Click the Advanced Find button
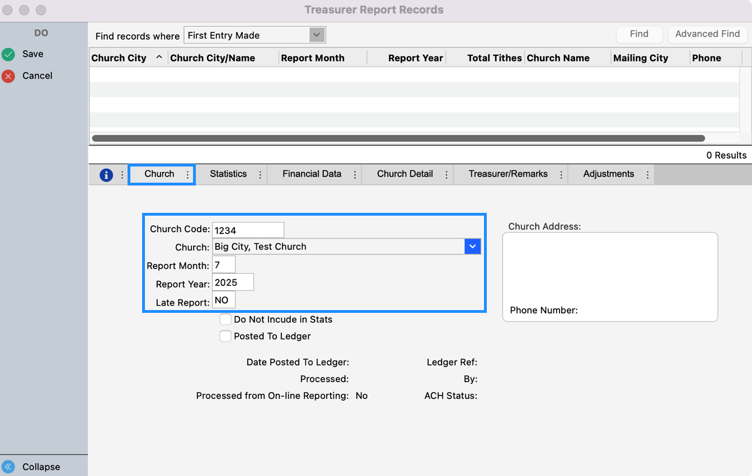 coord(707,34)
